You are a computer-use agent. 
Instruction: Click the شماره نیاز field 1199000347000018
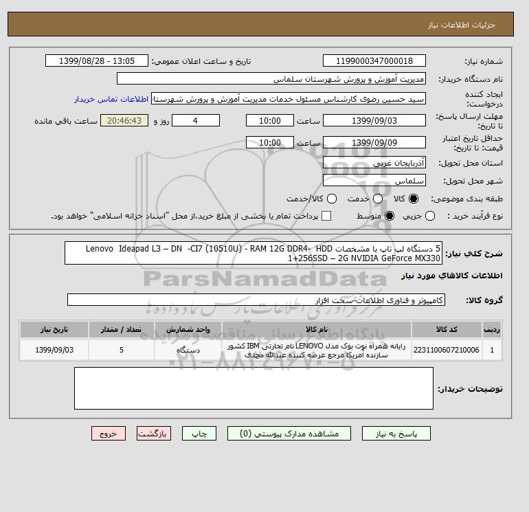tap(374, 60)
